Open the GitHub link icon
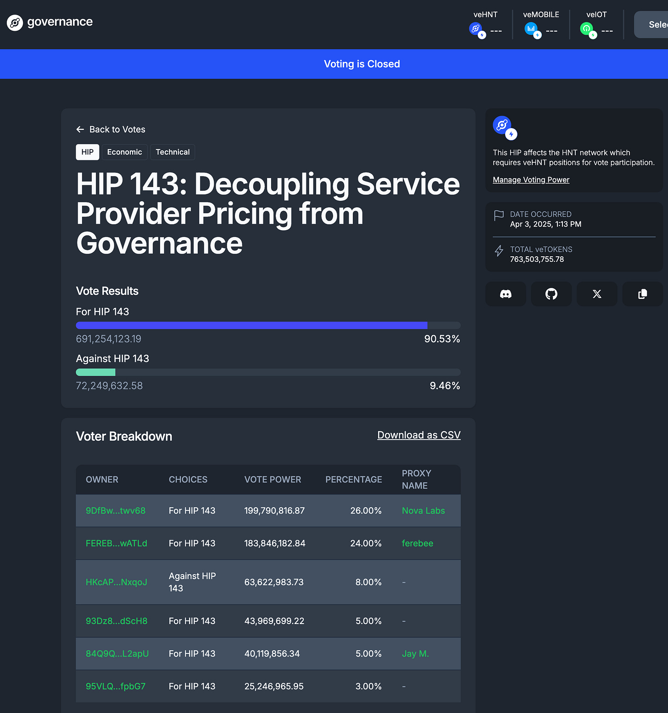 coord(551,294)
